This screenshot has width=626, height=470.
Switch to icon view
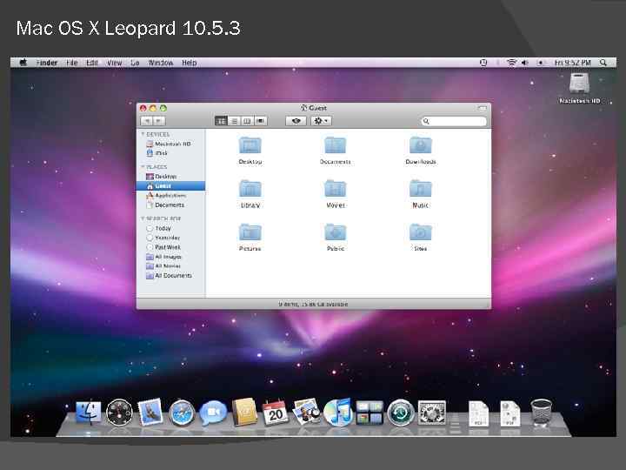pyautogui.click(x=221, y=121)
